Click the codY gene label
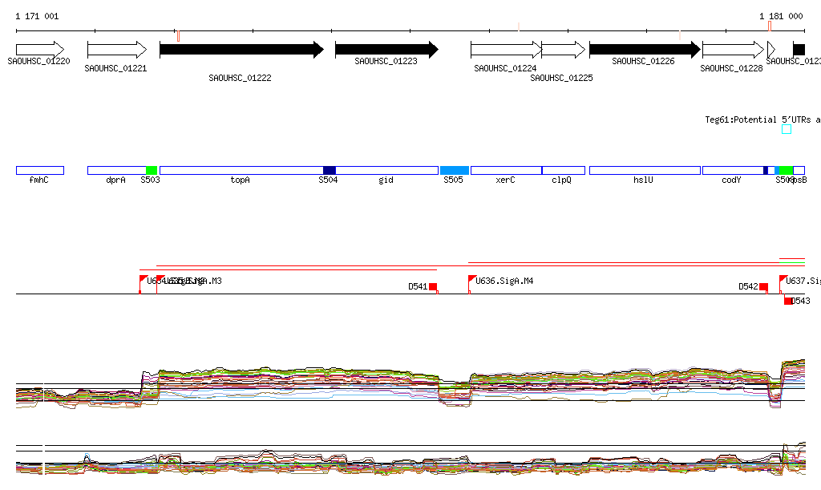The width and height of the screenshot is (821, 490). 731,180
